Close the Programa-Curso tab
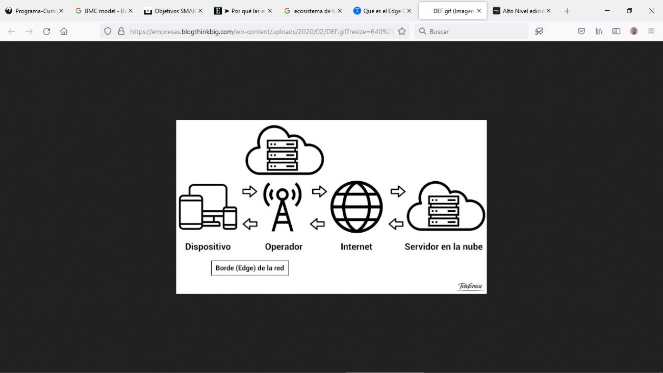 (x=61, y=11)
